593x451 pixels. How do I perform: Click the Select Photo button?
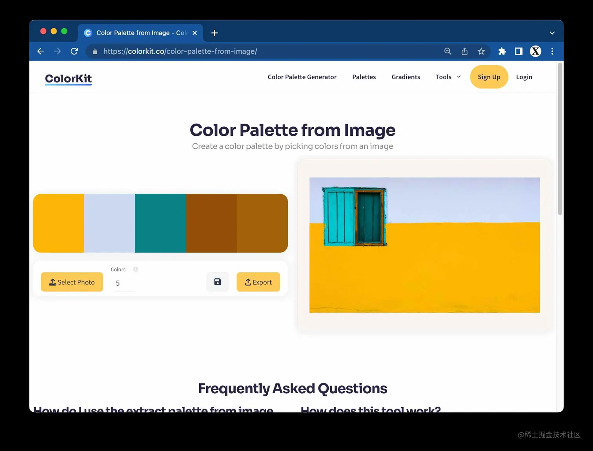click(x=72, y=282)
